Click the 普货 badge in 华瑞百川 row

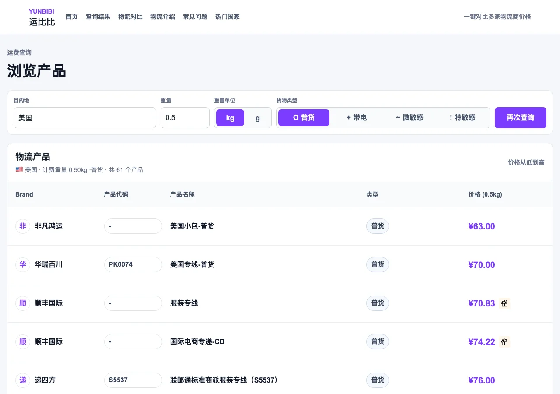pyautogui.click(x=378, y=264)
